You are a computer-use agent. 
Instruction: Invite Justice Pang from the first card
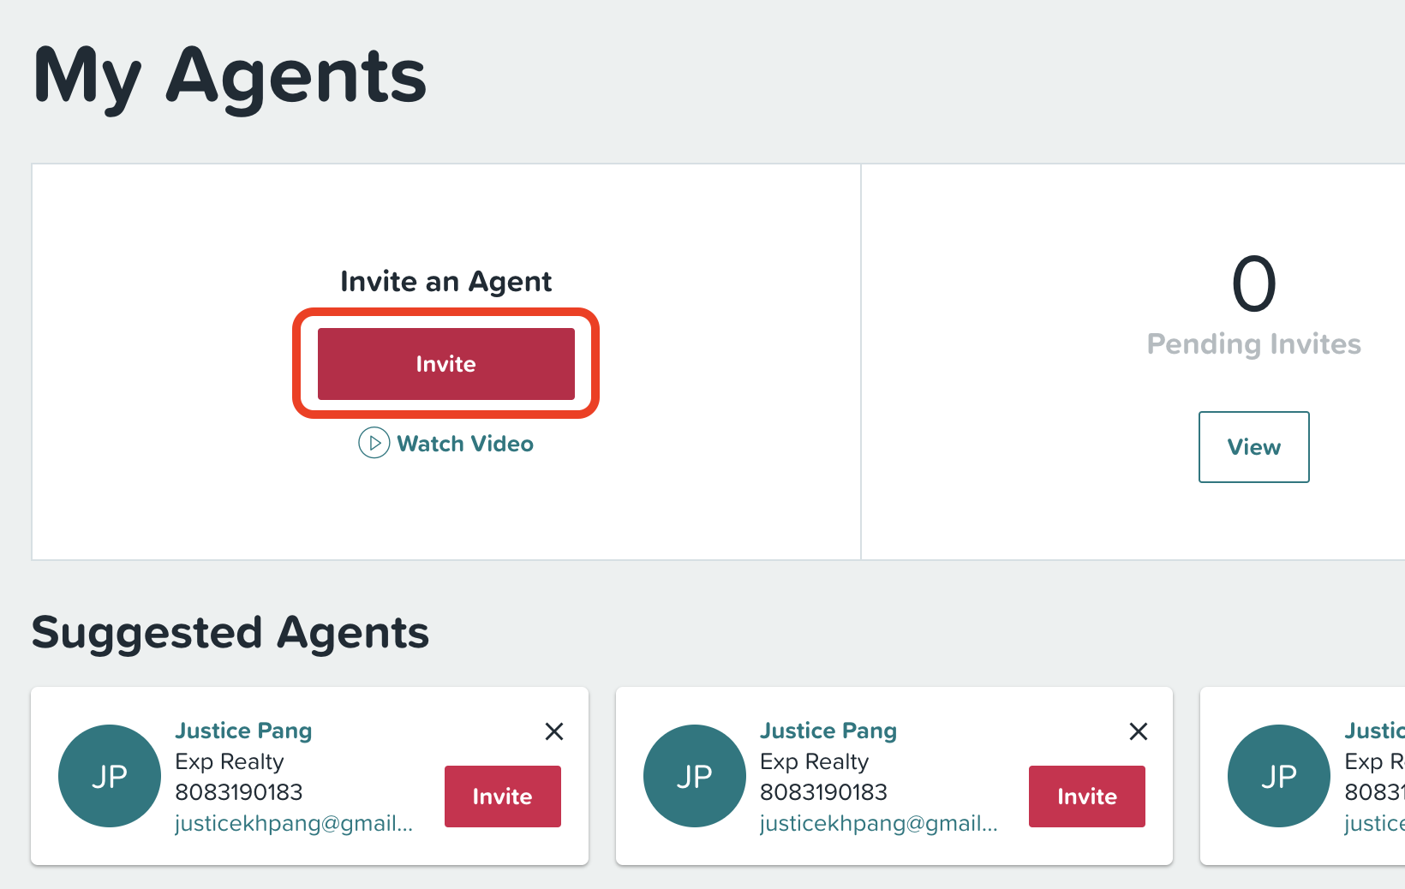point(503,797)
